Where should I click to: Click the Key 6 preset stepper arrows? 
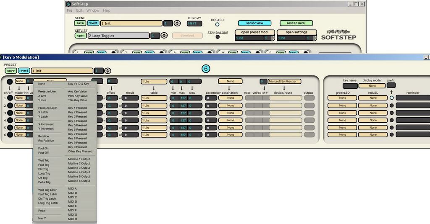(x=108, y=71)
